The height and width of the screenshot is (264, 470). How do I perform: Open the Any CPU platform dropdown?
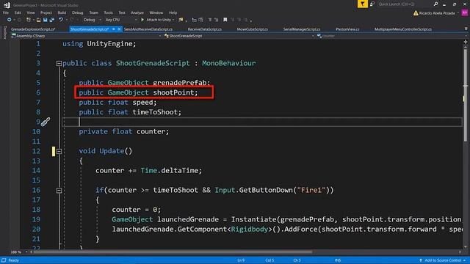(120, 20)
